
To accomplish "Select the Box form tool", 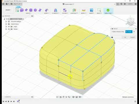I will click(22, 10).
